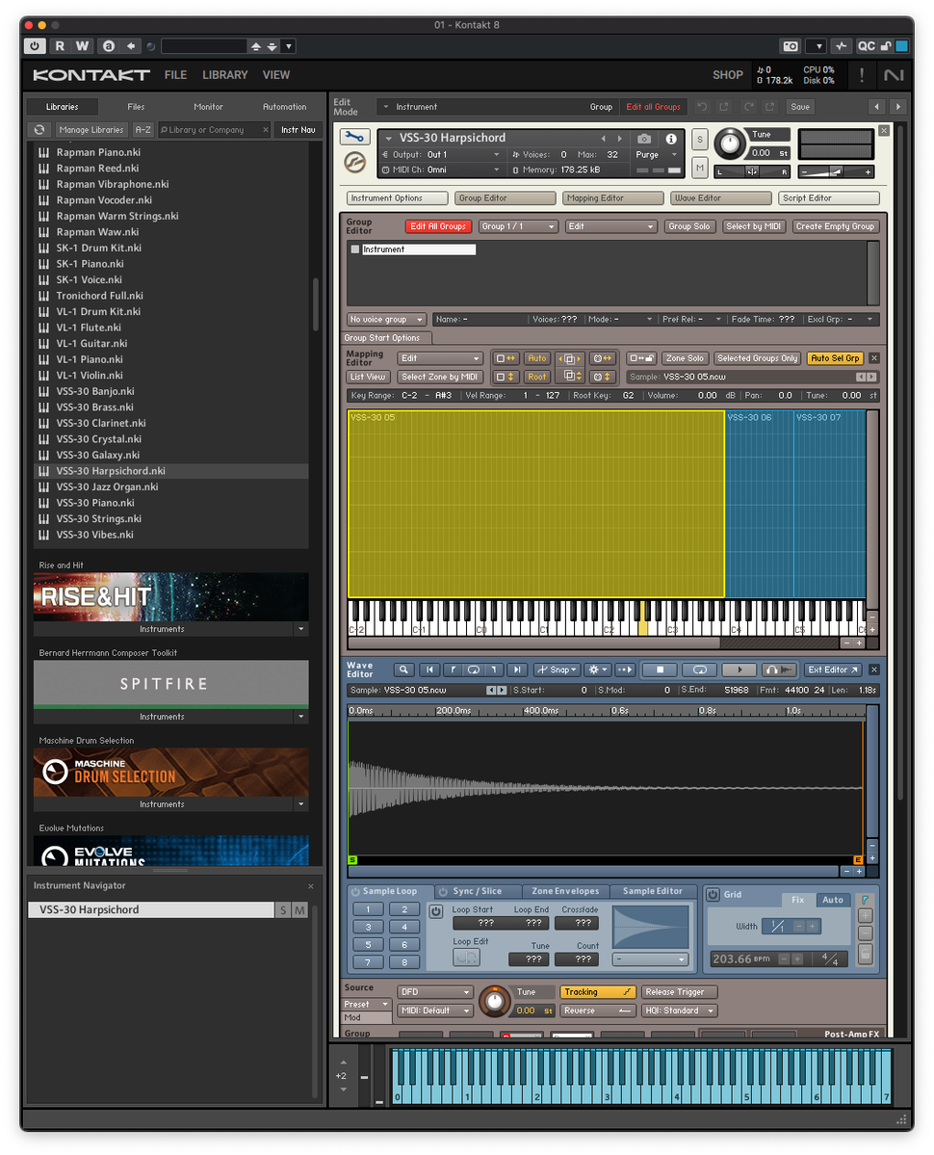Image resolution: width=934 pixels, height=1155 pixels.
Task: Select the zoom magnifier in Wave Editor toolbar
Action: 404,669
